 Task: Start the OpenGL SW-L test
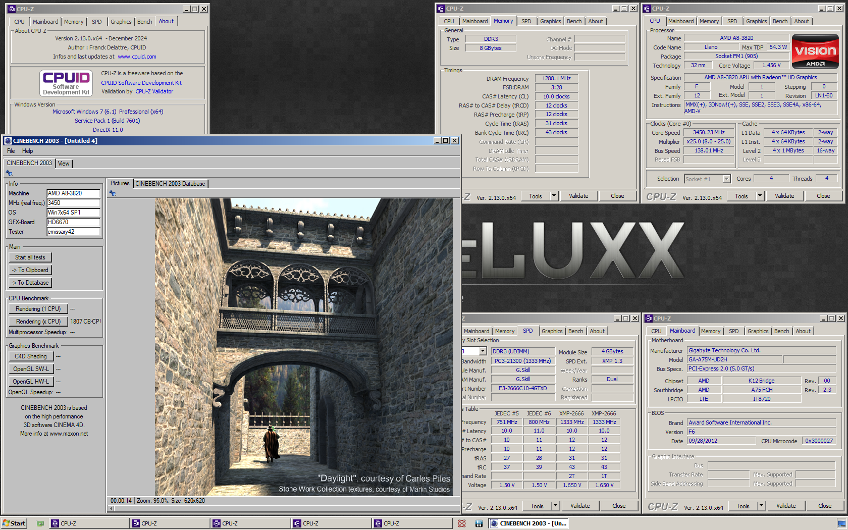pyautogui.click(x=31, y=369)
